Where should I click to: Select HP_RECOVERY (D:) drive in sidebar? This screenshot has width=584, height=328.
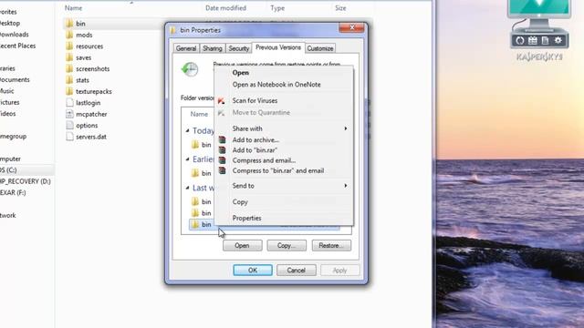[26, 181]
